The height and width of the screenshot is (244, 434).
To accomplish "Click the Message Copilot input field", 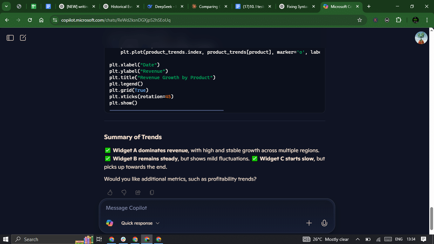I will tap(216, 208).
